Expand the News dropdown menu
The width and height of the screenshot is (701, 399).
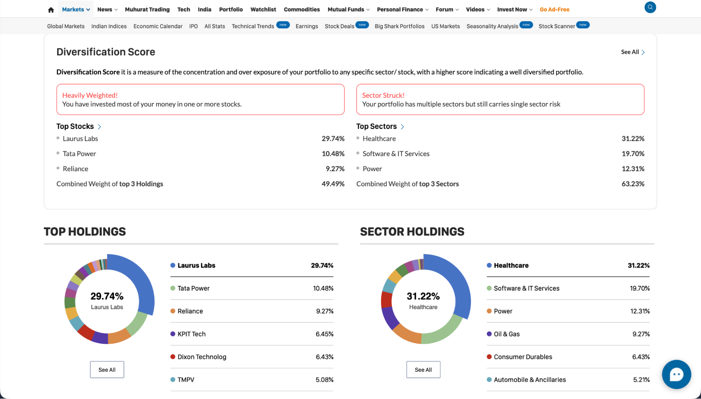[107, 9]
